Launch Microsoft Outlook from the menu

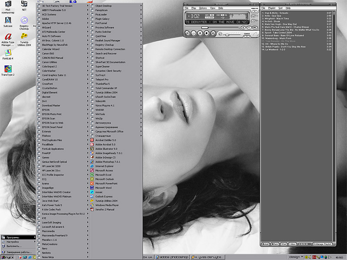coord(116,179)
